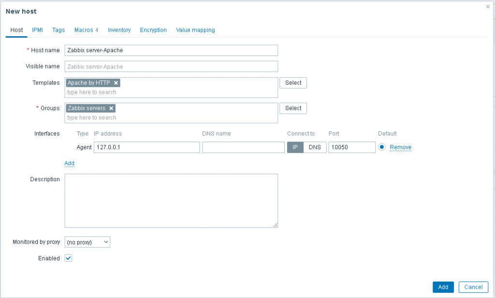Click Add link under Interfaces
The width and height of the screenshot is (495, 298).
click(x=70, y=163)
